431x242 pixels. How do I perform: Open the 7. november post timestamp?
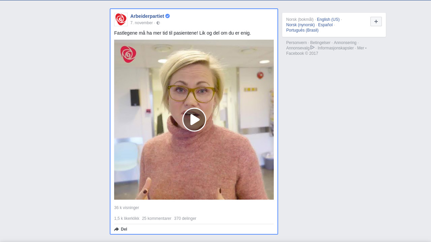141,23
